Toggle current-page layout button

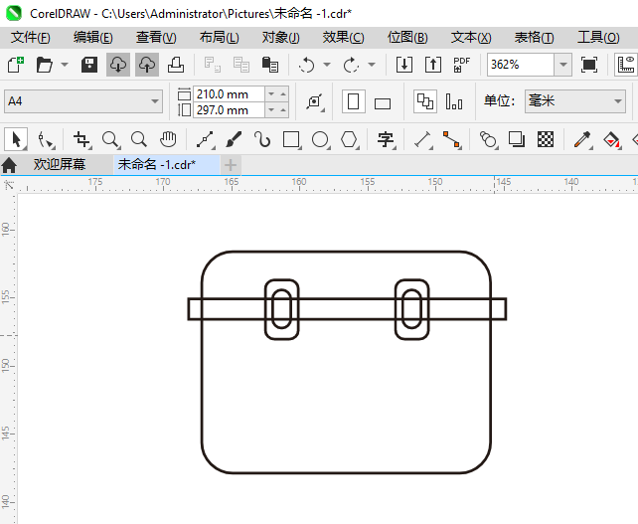pyautogui.click(x=454, y=101)
